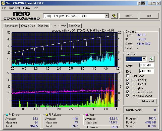Open the BENQ drive selection dropdown

(x=106, y=16)
